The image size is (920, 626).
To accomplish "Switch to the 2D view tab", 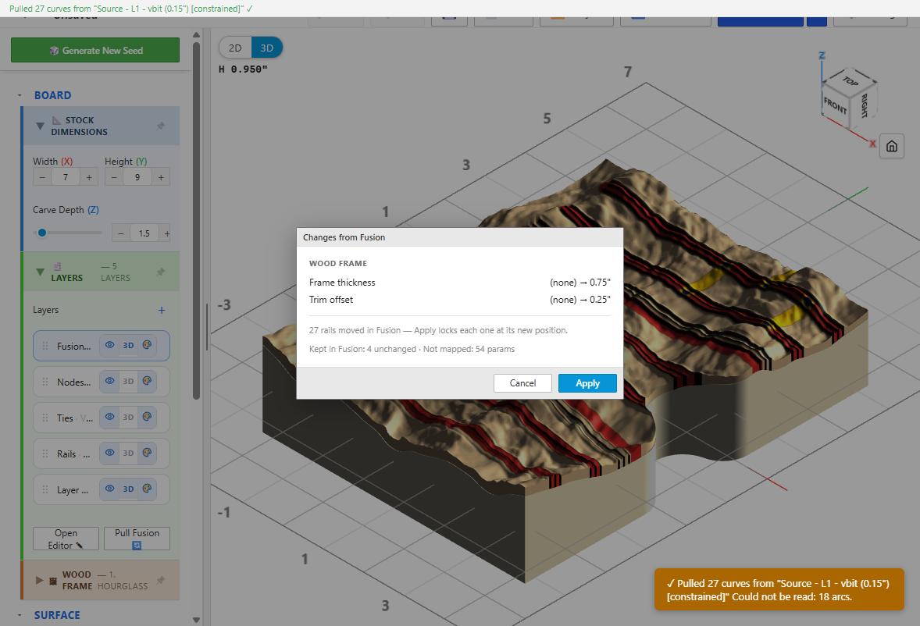I will pos(235,48).
